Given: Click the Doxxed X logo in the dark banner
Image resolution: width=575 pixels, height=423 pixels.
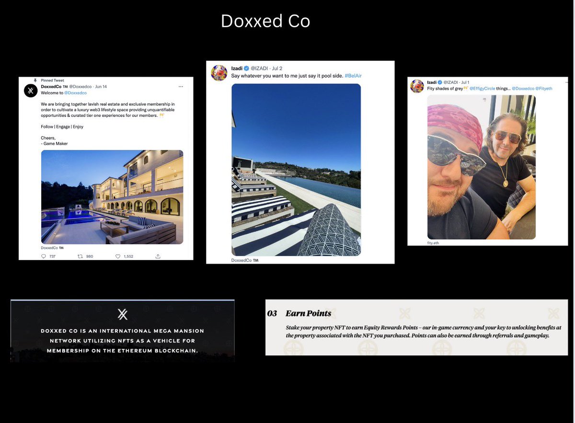Looking at the screenshot, I should click(123, 314).
